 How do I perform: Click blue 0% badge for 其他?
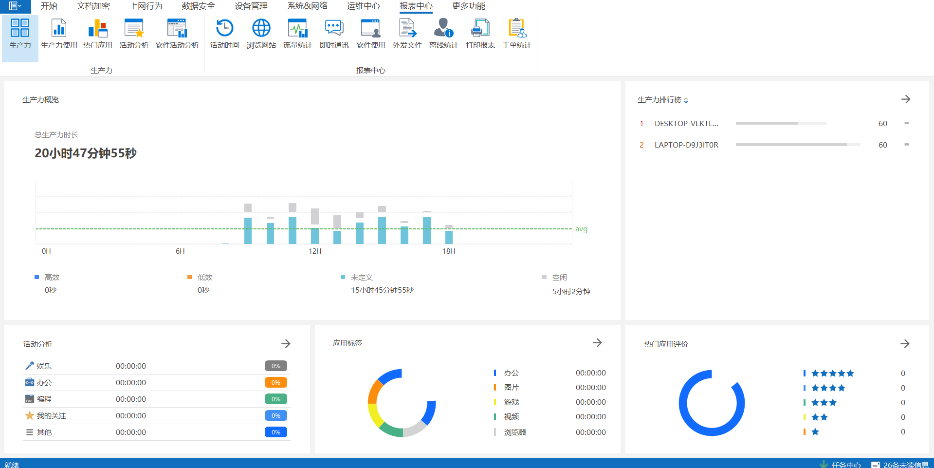click(276, 432)
